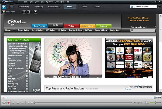Click the green volume slider handle
Viewport: 162px width, 109px height.
coord(155,103)
